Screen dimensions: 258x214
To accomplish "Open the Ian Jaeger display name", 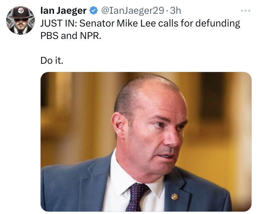I will pos(63,11).
